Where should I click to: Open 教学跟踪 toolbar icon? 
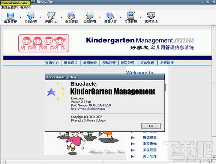tap(72, 18)
